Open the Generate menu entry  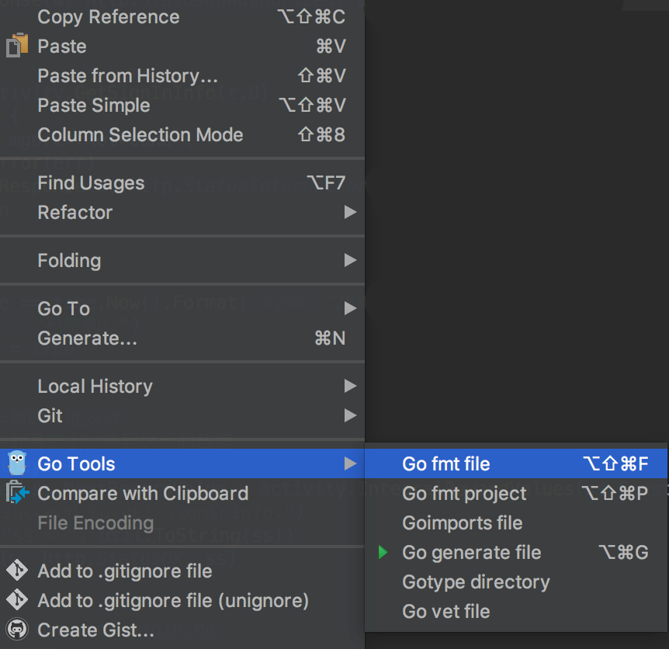[x=87, y=338]
